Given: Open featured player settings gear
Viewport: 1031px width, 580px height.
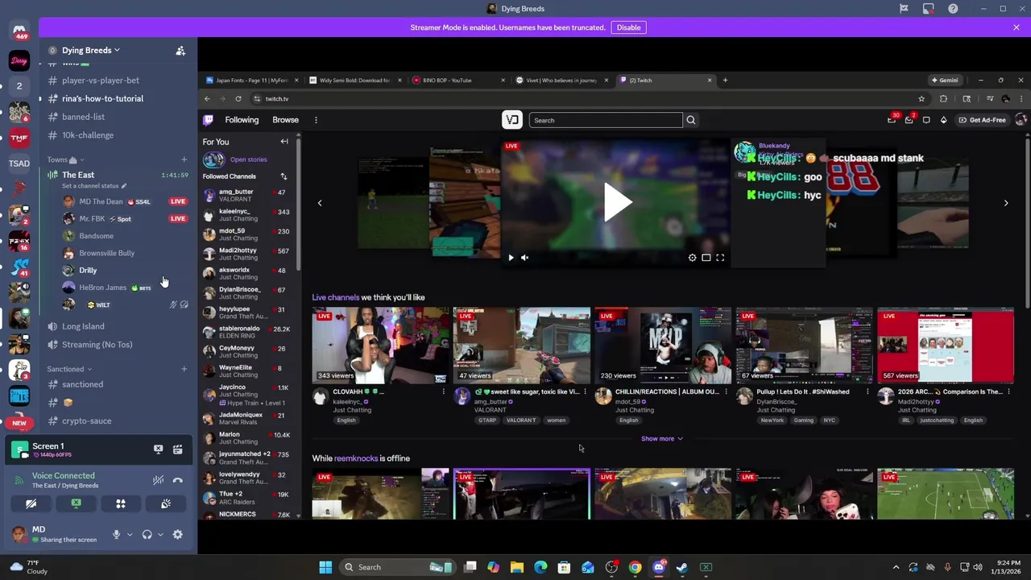Looking at the screenshot, I should point(692,258).
